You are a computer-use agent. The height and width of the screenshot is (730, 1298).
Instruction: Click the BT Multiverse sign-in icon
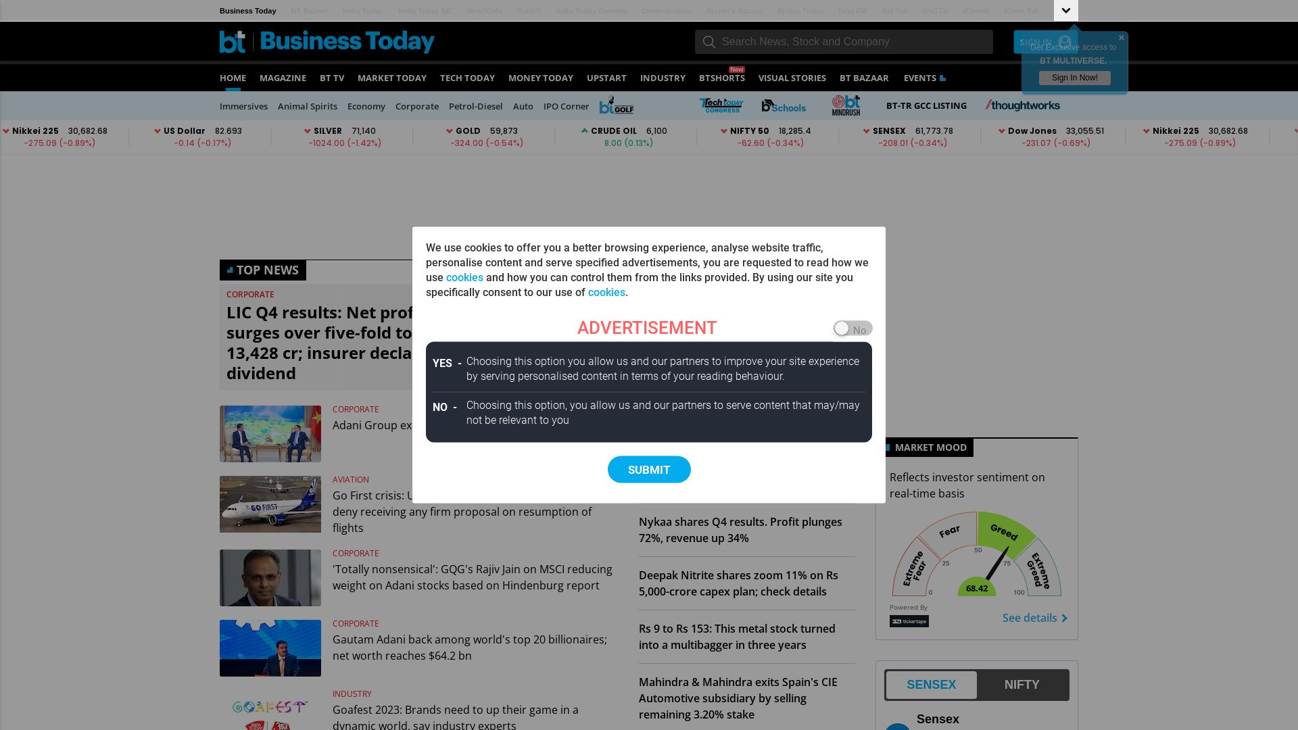1065,42
